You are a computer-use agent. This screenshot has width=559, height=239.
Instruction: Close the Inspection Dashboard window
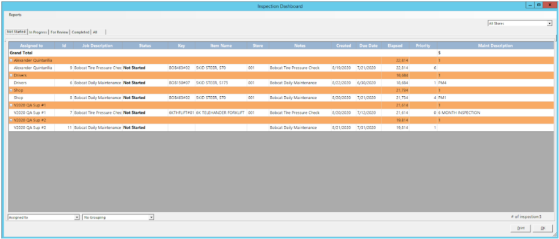(549, 5)
